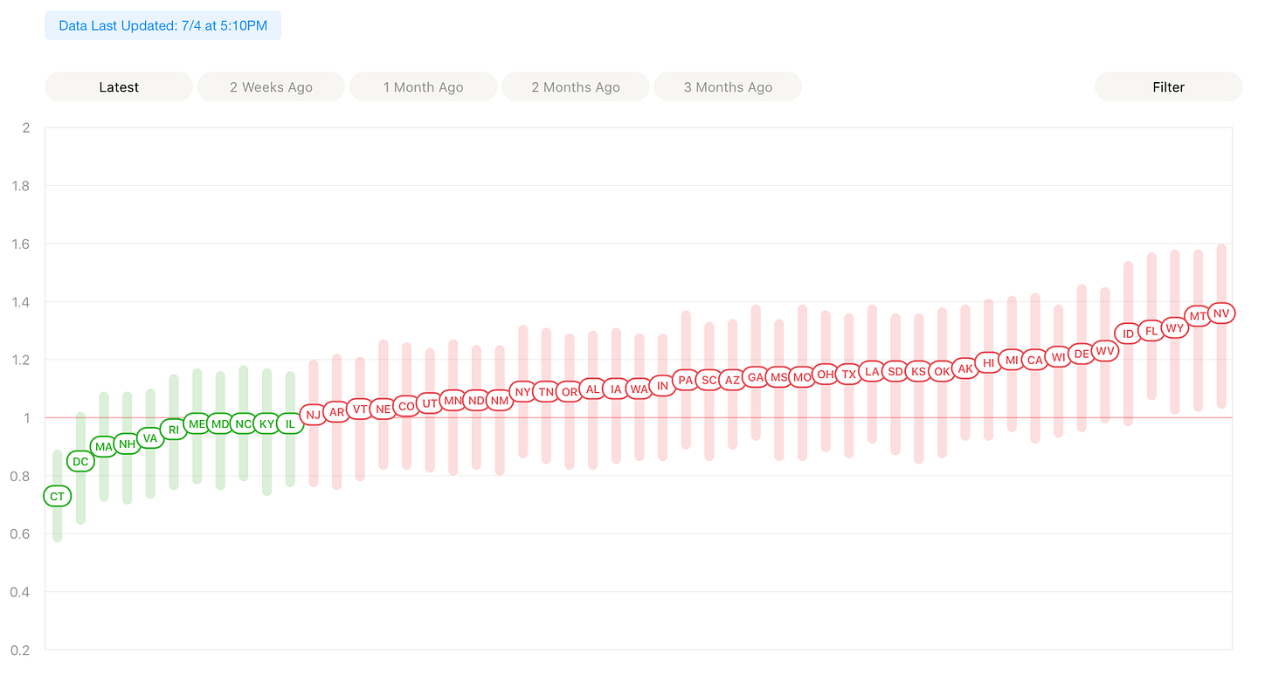Image resolution: width=1272 pixels, height=695 pixels.
Task: Click the Data Last Updated badge
Action: tap(163, 25)
